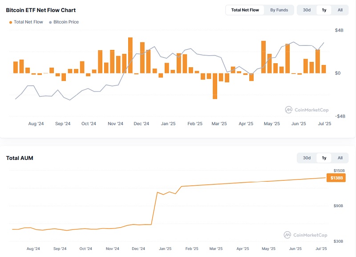Click the Jan '25 label on net flow axis
356x257 pixels.
[x=168, y=124]
